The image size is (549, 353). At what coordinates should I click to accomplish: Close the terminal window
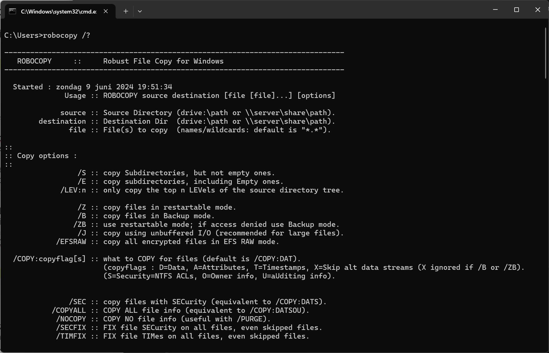(538, 10)
